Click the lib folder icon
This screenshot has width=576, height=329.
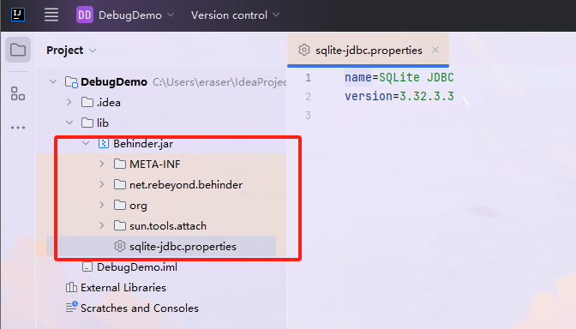(x=87, y=123)
